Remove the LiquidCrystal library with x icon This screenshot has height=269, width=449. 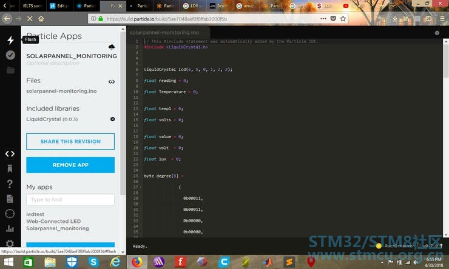[112, 119]
